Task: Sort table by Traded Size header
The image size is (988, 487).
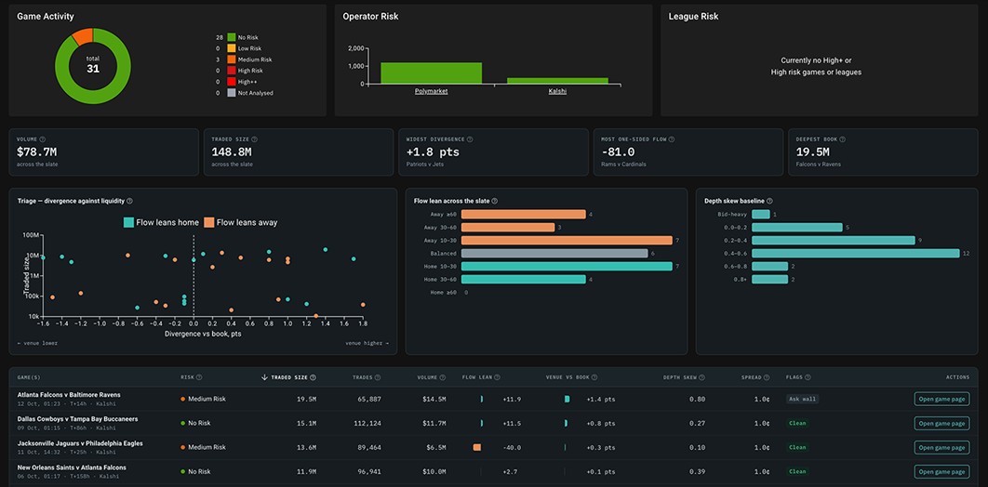Action: click(x=289, y=377)
